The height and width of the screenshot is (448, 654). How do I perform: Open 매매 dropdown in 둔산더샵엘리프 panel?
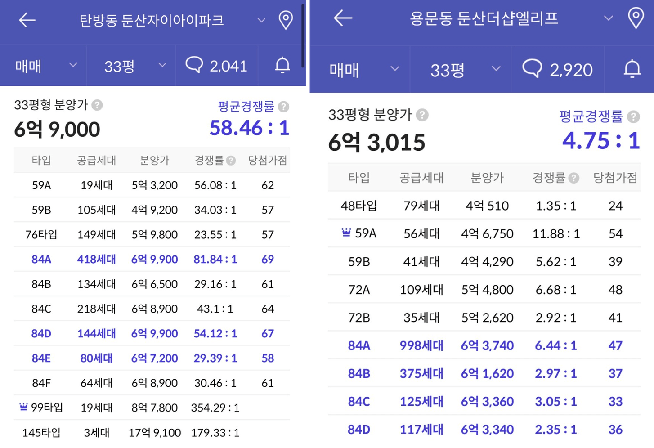364,70
